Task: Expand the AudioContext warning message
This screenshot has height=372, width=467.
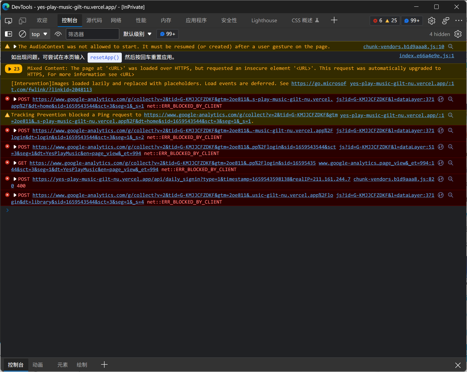Action: point(15,46)
